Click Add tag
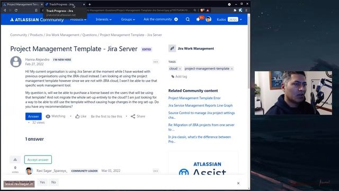 tap(179, 76)
